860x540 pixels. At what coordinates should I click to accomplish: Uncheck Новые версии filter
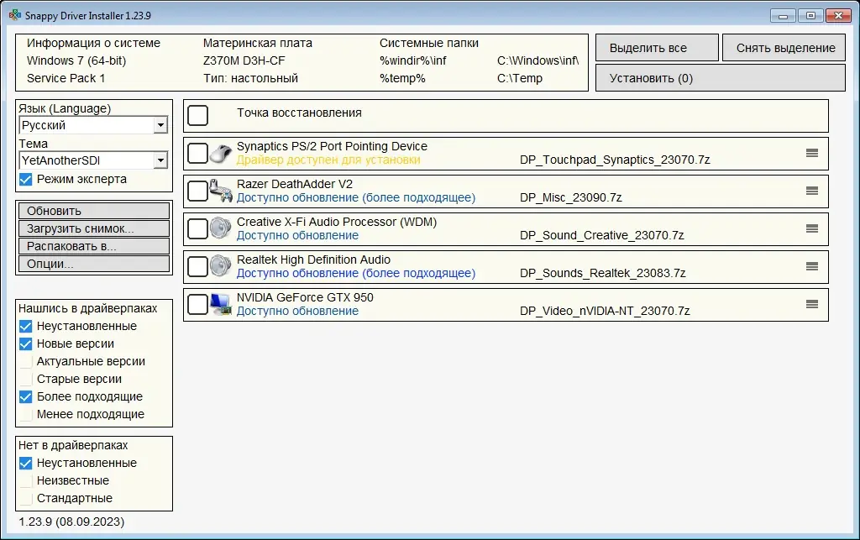tap(25, 343)
